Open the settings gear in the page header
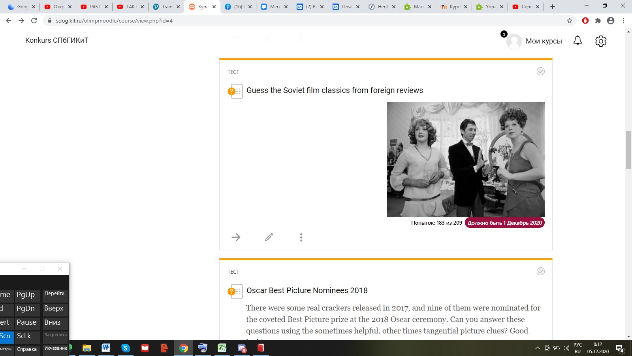 click(x=601, y=41)
